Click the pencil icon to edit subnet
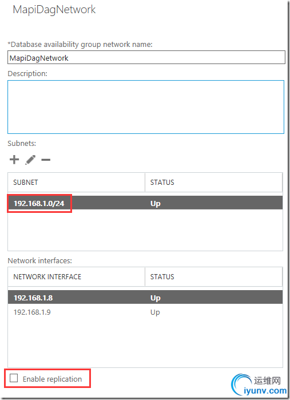Image resolution: width=290 pixels, height=400 pixels. pos(30,160)
